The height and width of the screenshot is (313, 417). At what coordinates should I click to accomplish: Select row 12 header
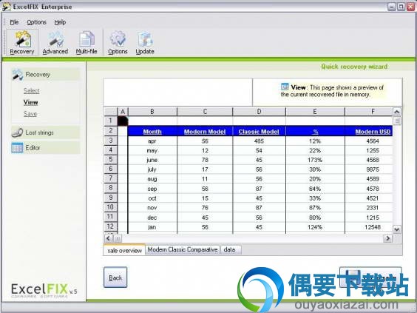[110, 226]
